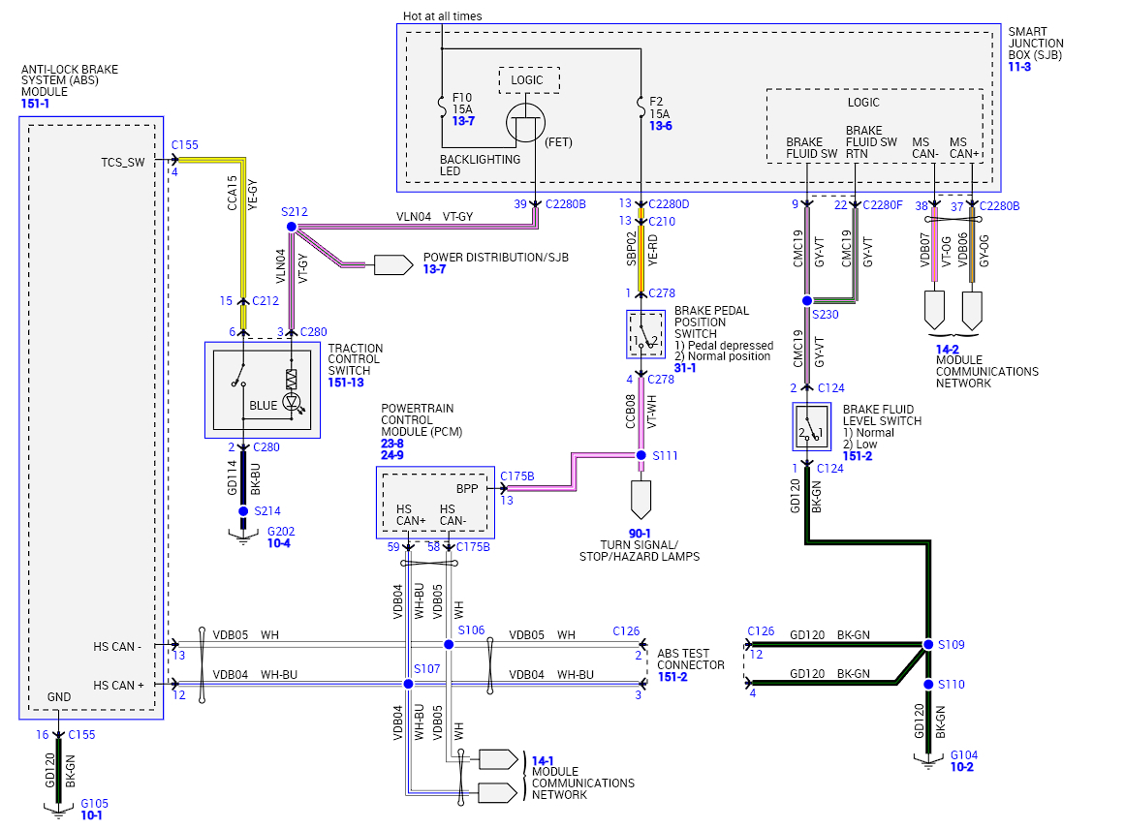The width and height of the screenshot is (1125, 829).
Task: Click the S109 splice node
Action: coord(927,645)
